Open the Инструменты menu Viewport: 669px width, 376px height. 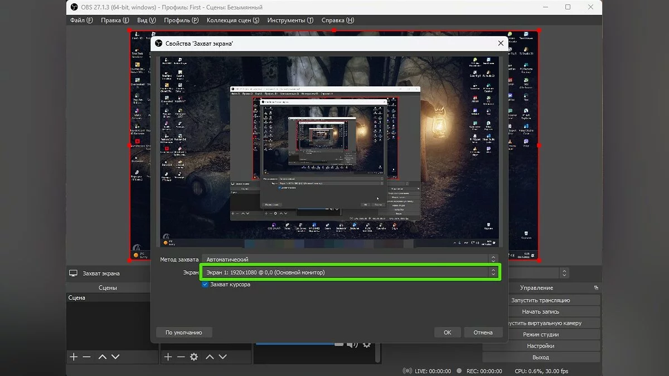point(290,20)
